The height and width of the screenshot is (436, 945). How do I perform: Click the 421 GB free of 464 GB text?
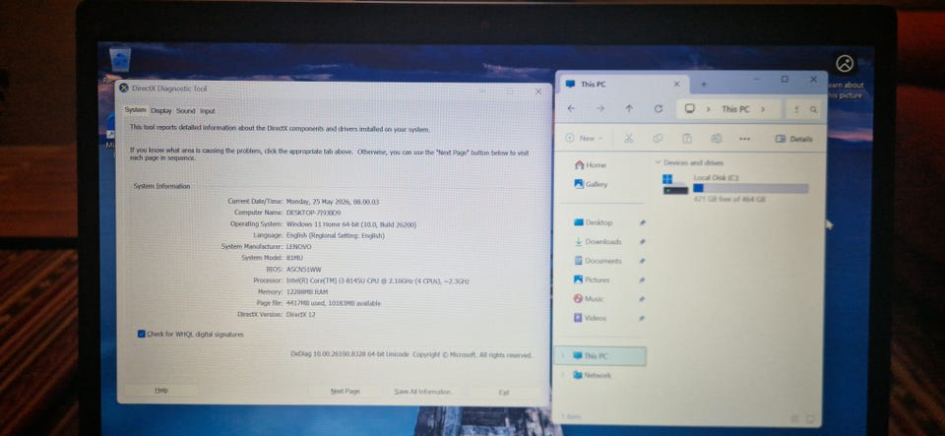pyautogui.click(x=729, y=199)
